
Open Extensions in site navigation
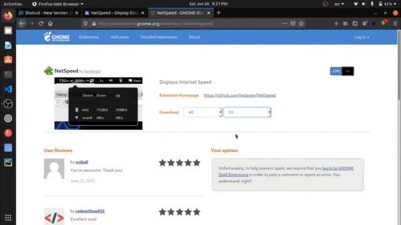[89, 37]
